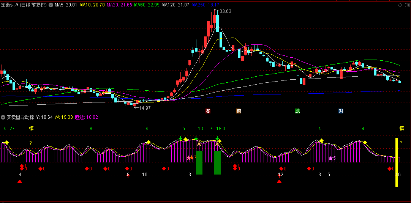Click the 深桑达A (日线.前复权) title

(x=24, y=5)
